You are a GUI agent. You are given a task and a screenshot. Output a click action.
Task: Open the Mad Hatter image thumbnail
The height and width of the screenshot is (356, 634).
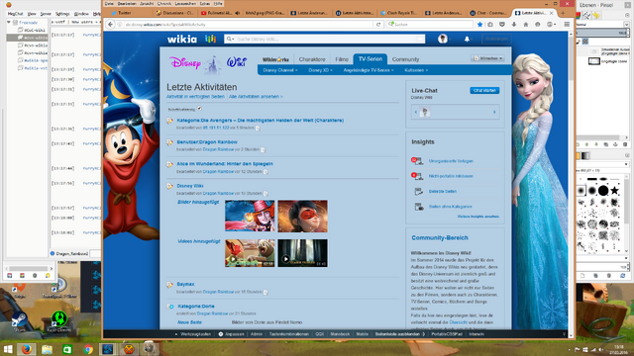250,216
